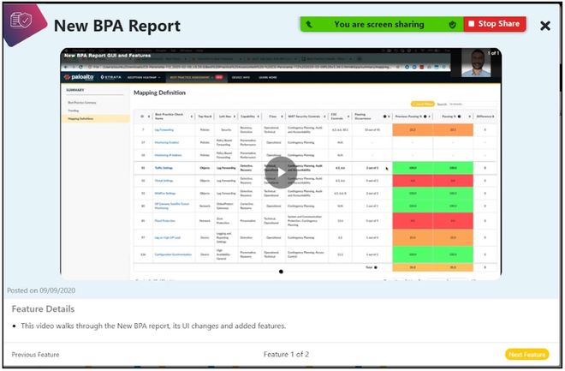The image size is (565, 371).
Task: Open the Adoption Heatmap dropdown menu
Action: pos(144,77)
